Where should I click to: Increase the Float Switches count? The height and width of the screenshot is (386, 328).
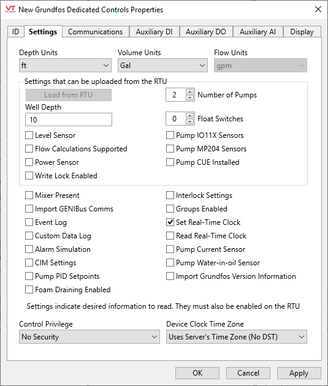click(189, 116)
